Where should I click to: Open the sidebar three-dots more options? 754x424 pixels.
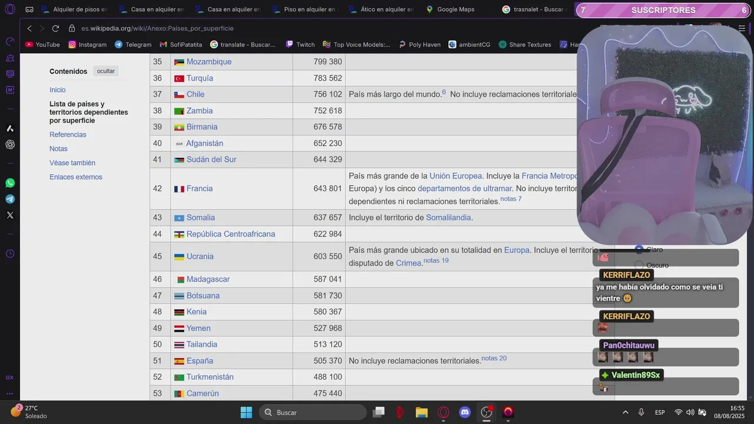[x=10, y=393]
